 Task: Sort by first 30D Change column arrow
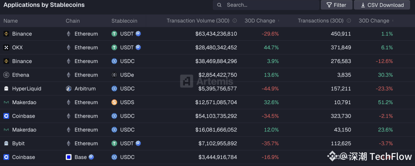point(279,21)
